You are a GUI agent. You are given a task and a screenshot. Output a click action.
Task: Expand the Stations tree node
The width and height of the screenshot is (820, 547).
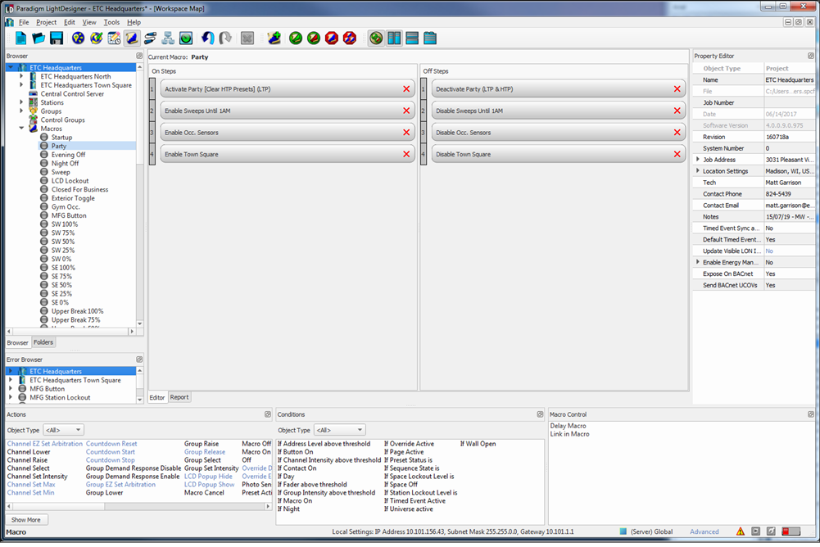coord(22,102)
